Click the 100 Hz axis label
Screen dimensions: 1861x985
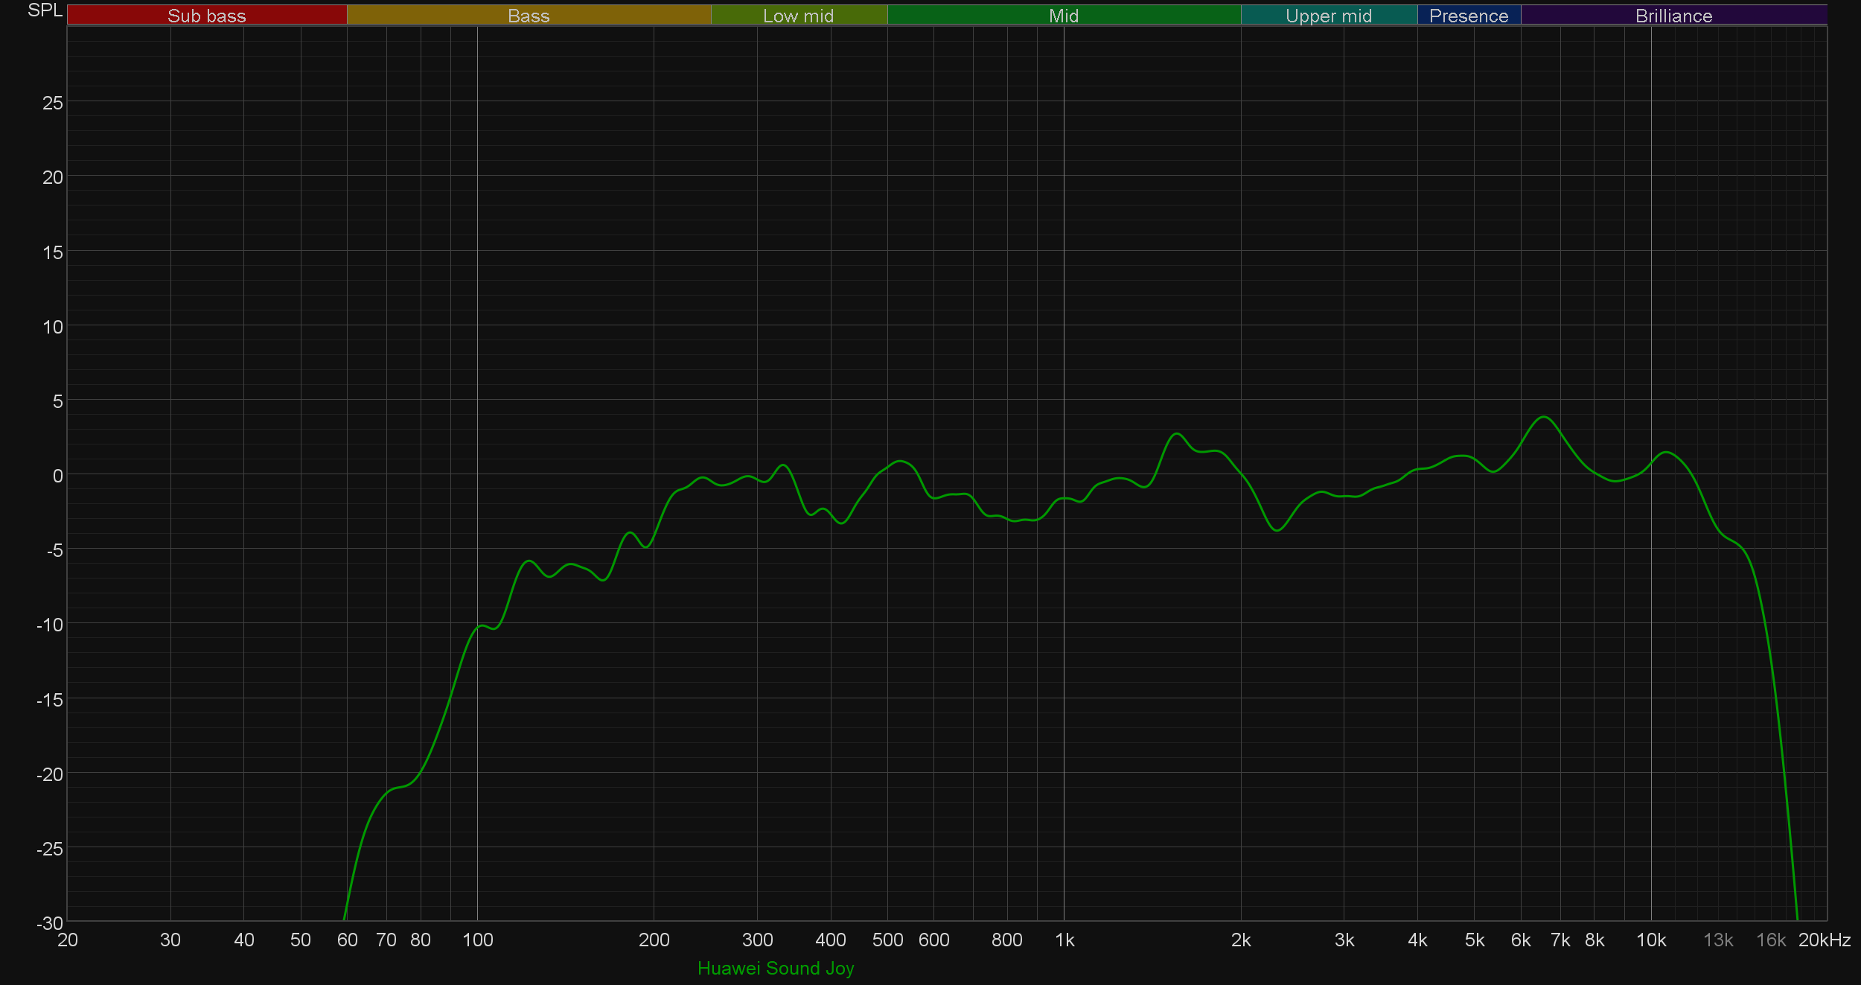(x=477, y=940)
